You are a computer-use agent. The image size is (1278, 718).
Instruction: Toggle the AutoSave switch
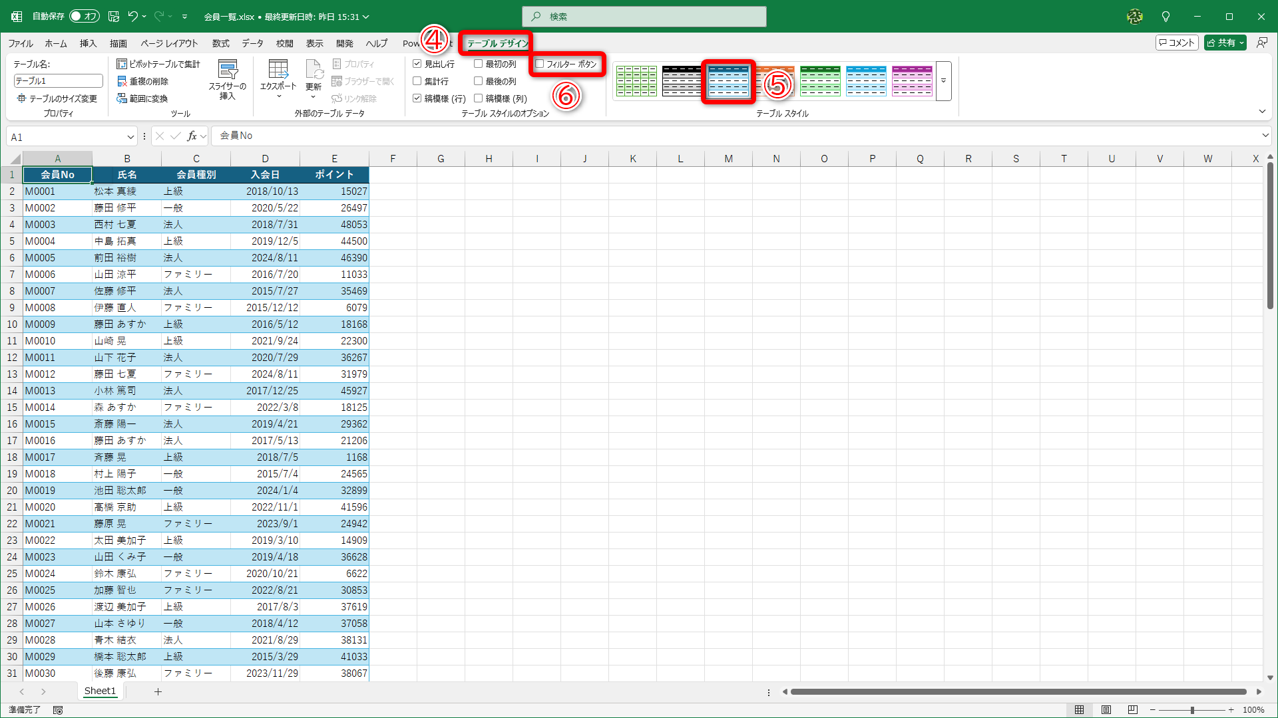click(x=84, y=17)
